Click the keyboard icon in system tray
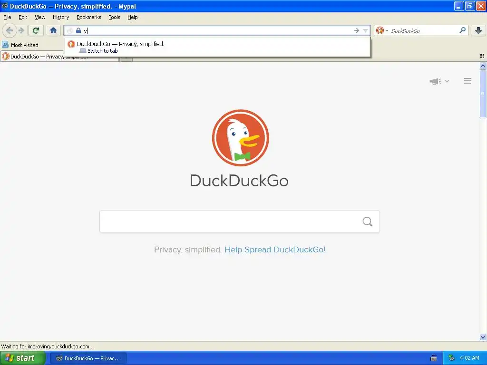Viewport: 487px width, 365px height. click(434, 358)
